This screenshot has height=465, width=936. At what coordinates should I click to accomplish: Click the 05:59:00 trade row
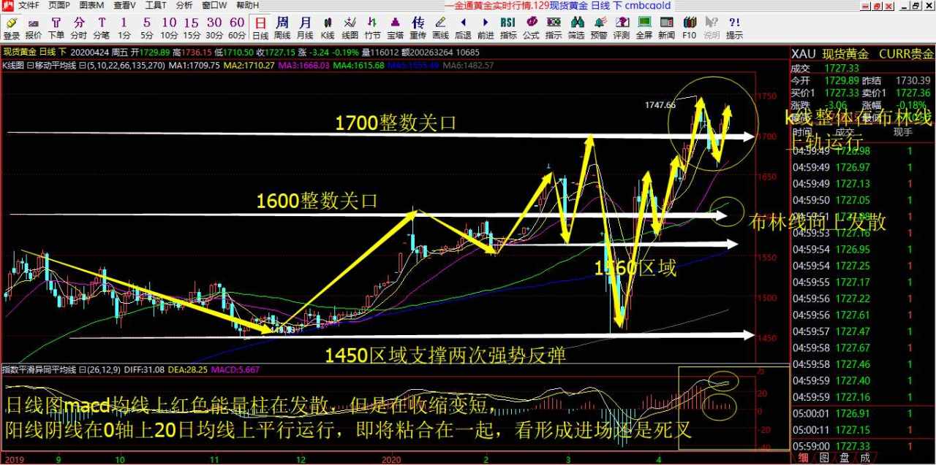tap(863, 445)
